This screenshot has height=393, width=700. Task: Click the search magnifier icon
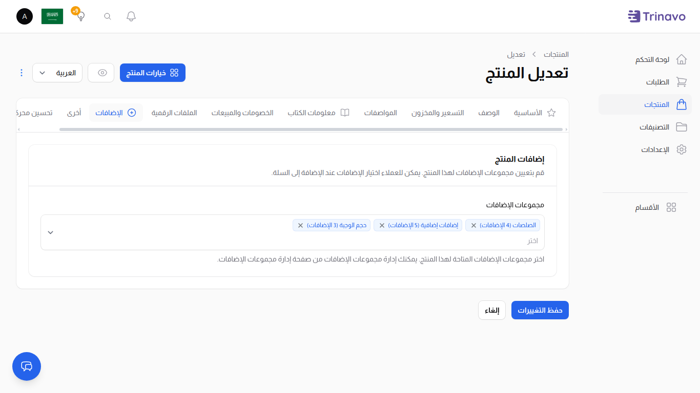[x=107, y=16]
